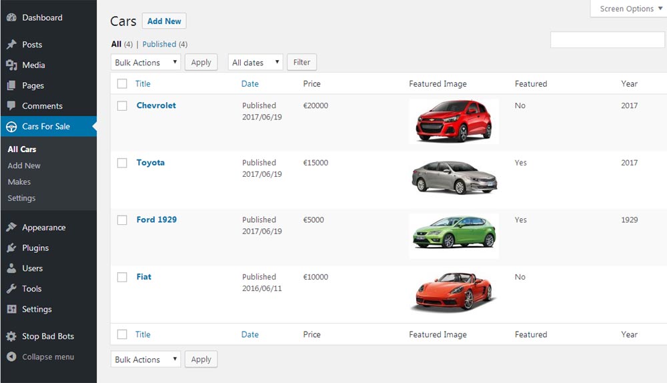Click the red Fiat convertible thumbnail

tap(454, 292)
